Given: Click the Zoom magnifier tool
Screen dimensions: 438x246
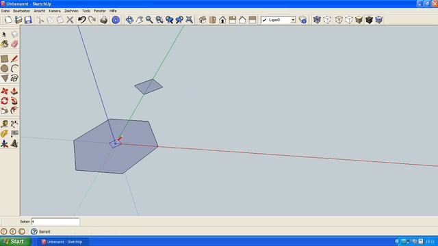Looking at the screenshot, I should coord(149,20).
